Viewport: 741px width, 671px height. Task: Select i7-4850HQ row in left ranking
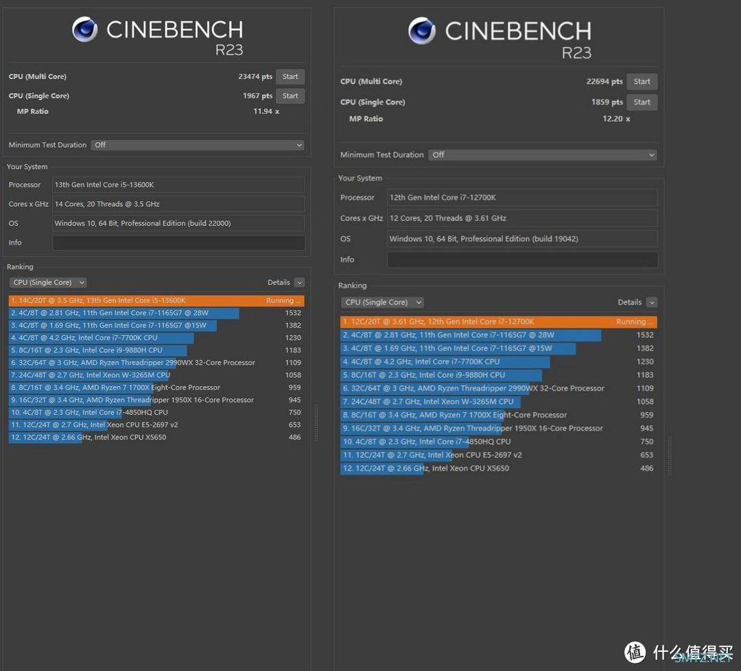pos(156,412)
